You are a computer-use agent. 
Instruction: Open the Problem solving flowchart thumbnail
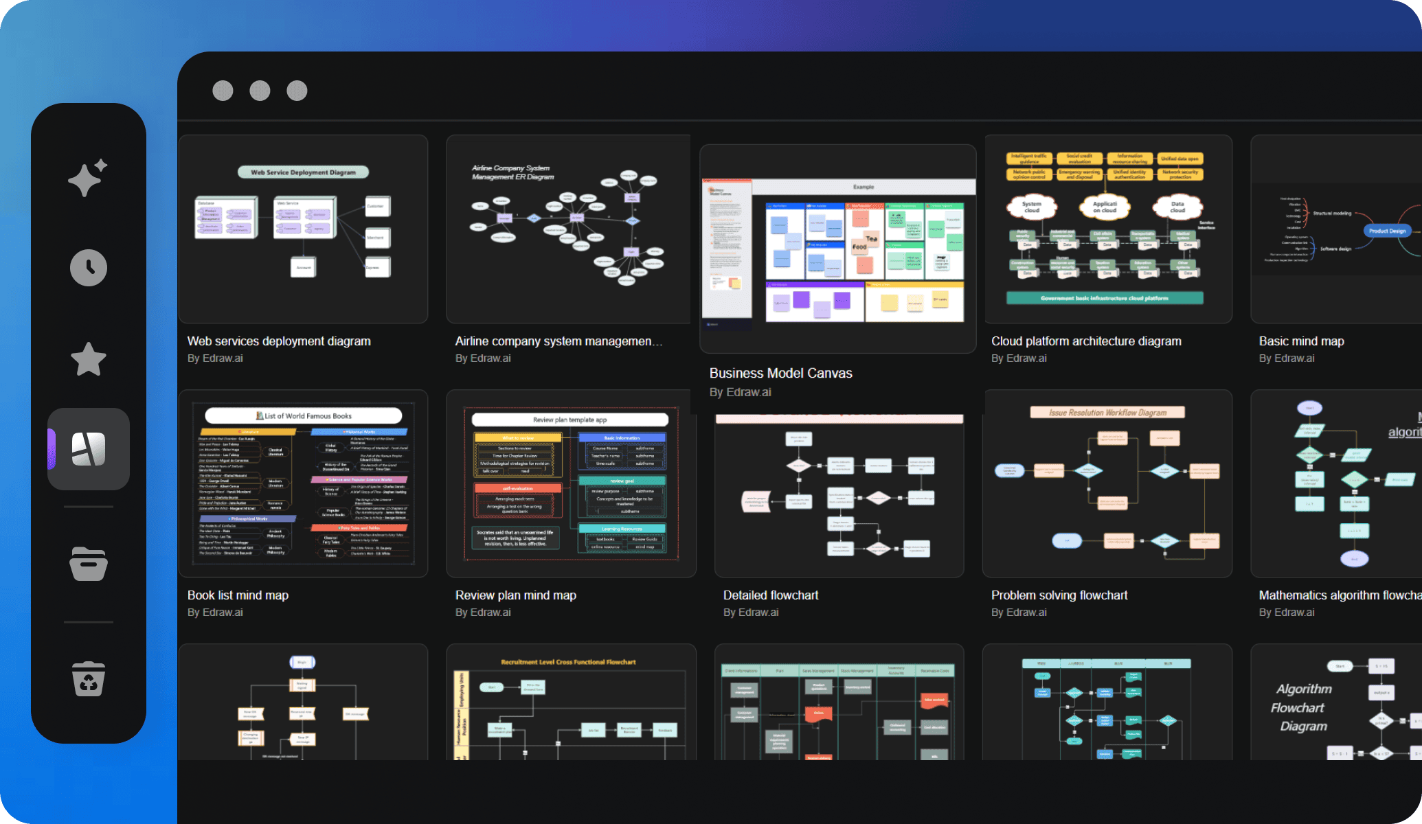coord(1107,483)
